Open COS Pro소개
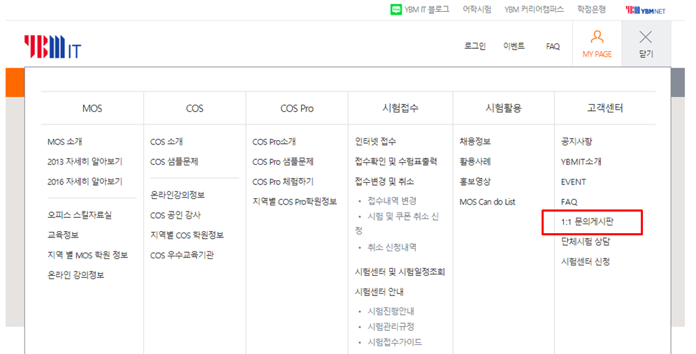The width and height of the screenshot is (696, 354). pyautogui.click(x=274, y=142)
